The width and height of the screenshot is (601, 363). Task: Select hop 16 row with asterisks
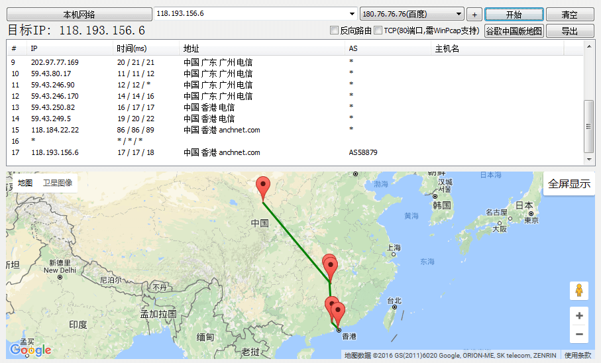(x=295, y=141)
